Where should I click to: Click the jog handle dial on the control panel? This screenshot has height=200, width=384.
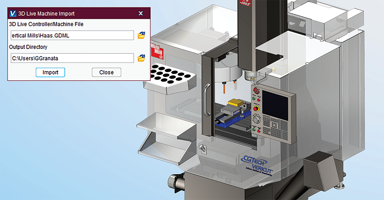(x=256, y=120)
